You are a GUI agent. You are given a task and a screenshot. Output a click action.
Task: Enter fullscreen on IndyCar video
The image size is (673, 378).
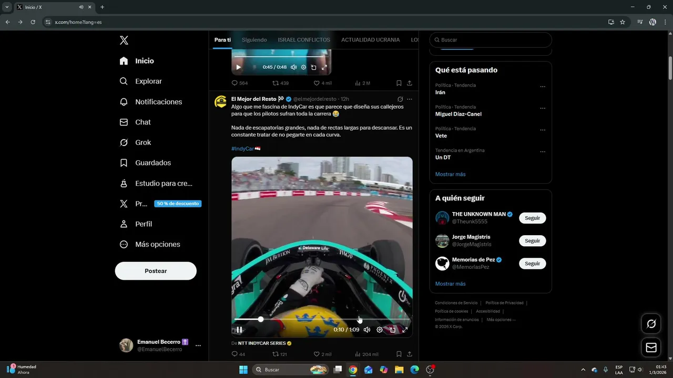[405, 330]
